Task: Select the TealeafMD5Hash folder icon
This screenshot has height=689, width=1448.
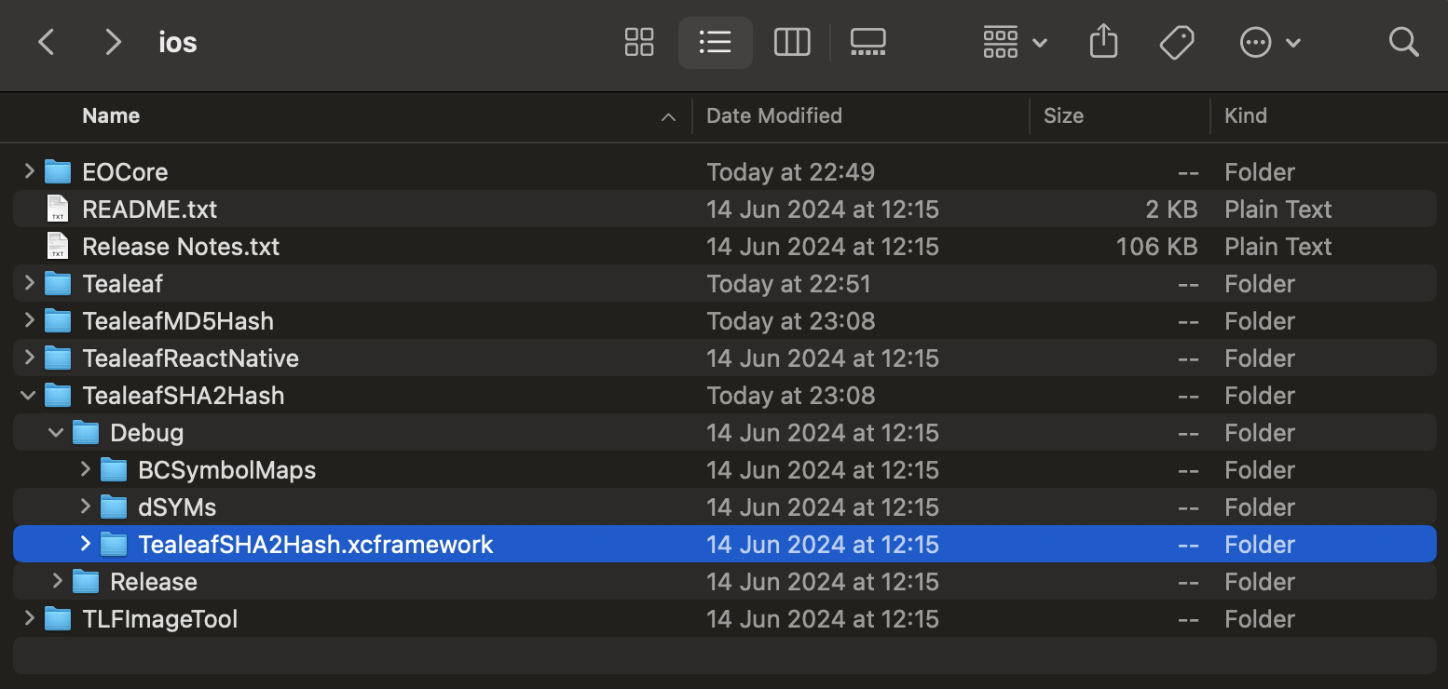Action: pyautogui.click(x=58, y=320)
